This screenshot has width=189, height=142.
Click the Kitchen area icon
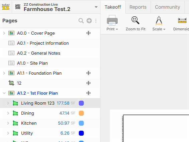coord(15,123)
